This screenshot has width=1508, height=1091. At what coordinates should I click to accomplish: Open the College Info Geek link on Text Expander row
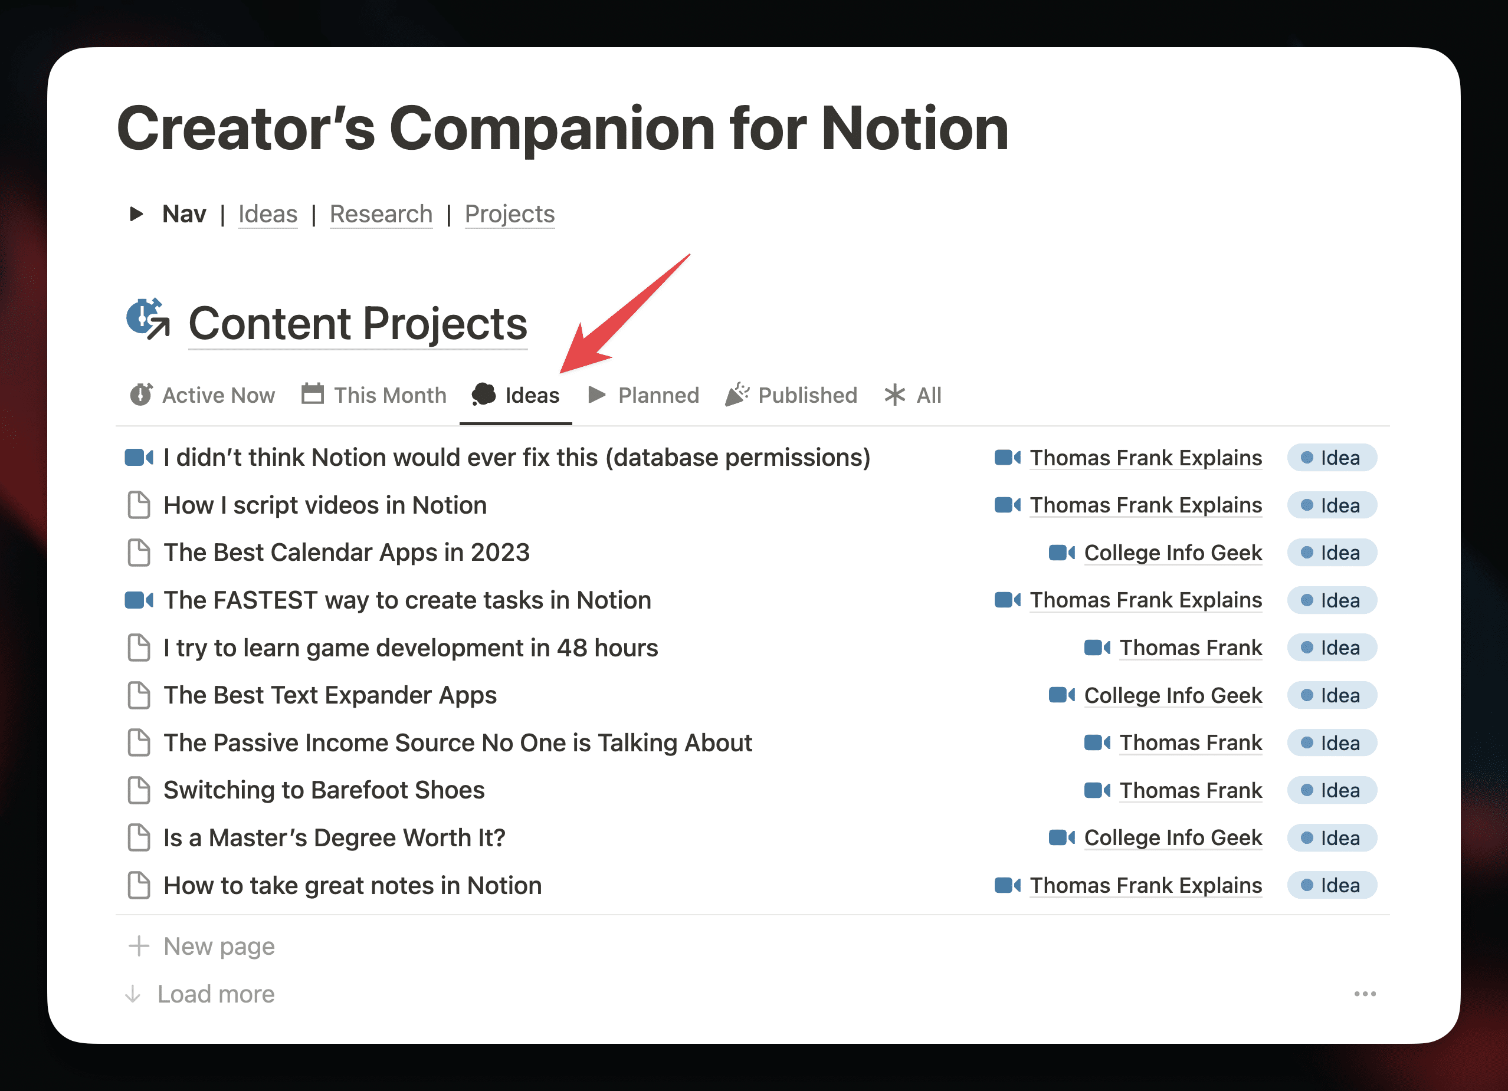coord(1173,696)
